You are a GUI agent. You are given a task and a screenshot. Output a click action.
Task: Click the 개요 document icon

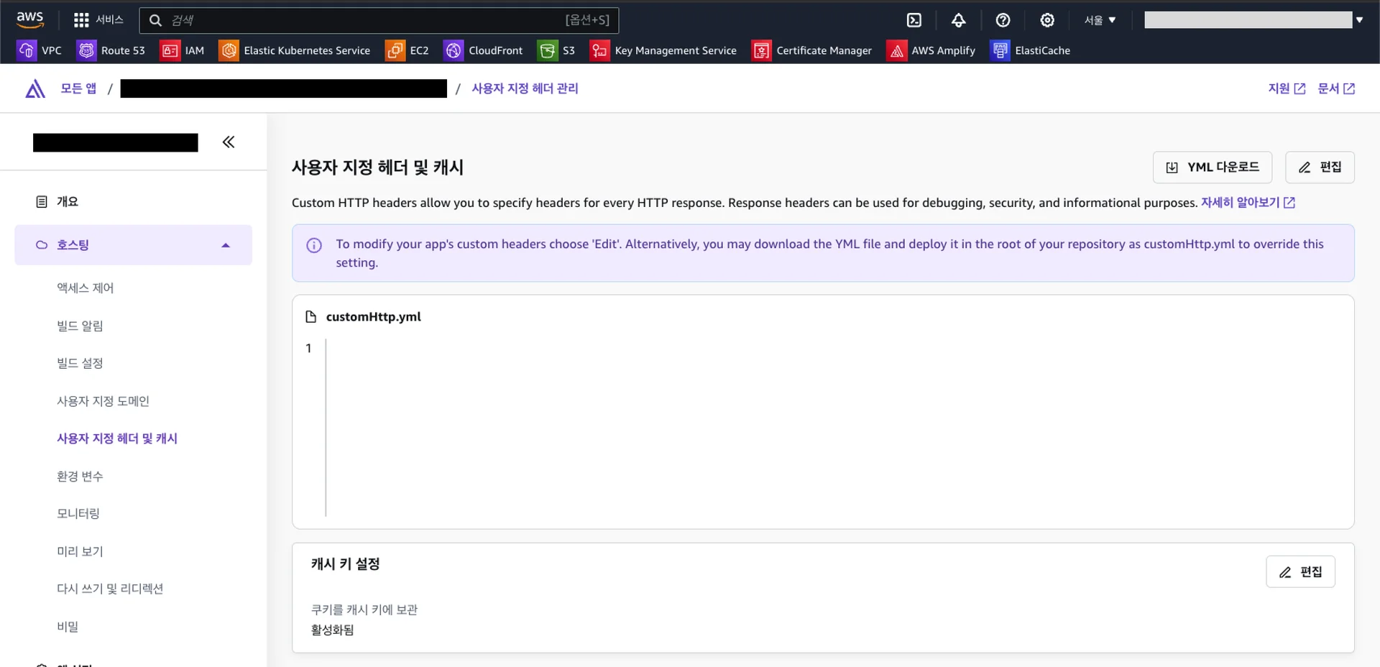42,202
